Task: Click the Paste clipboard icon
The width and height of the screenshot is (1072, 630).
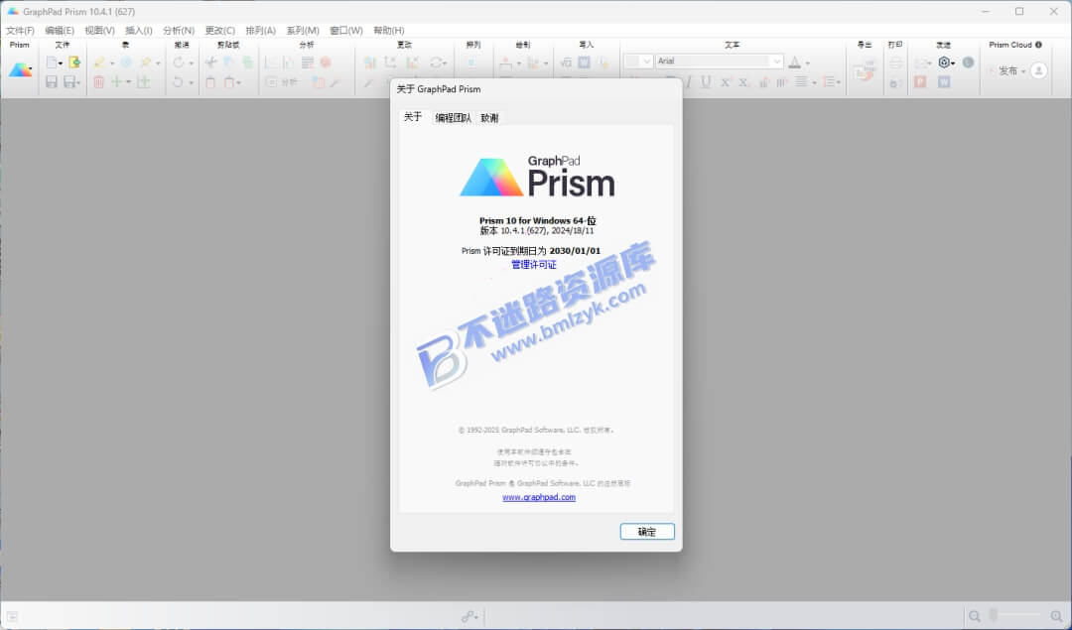Action: click(210, 82)
